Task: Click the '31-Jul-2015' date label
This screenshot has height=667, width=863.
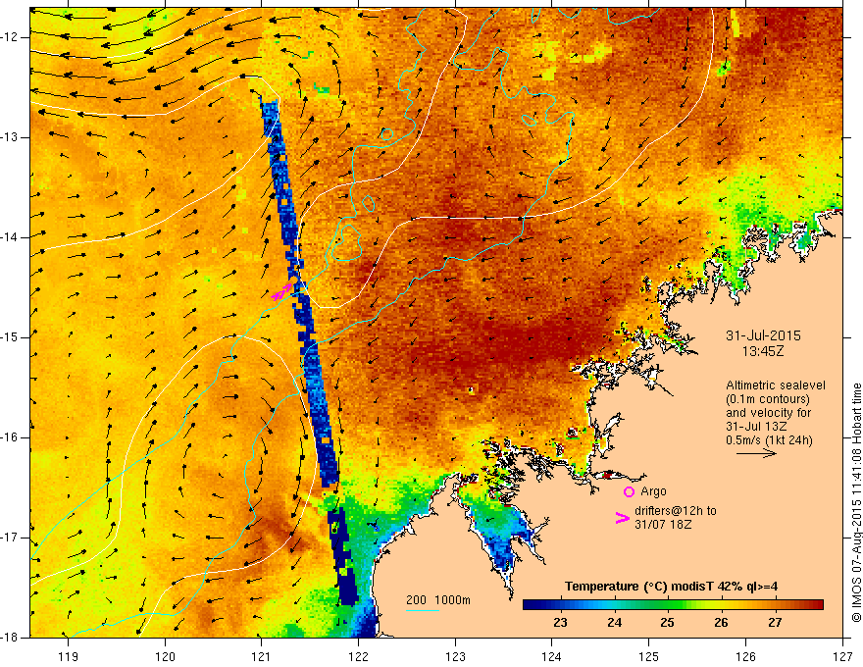Action: click(x=763, y=335)
